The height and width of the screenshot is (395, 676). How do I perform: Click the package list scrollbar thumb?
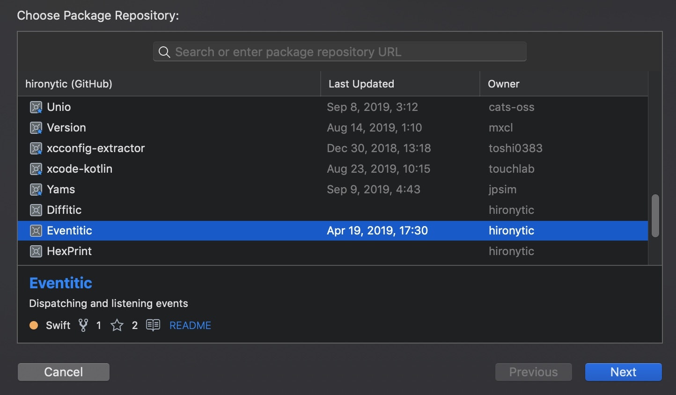[x=655, y=216]
